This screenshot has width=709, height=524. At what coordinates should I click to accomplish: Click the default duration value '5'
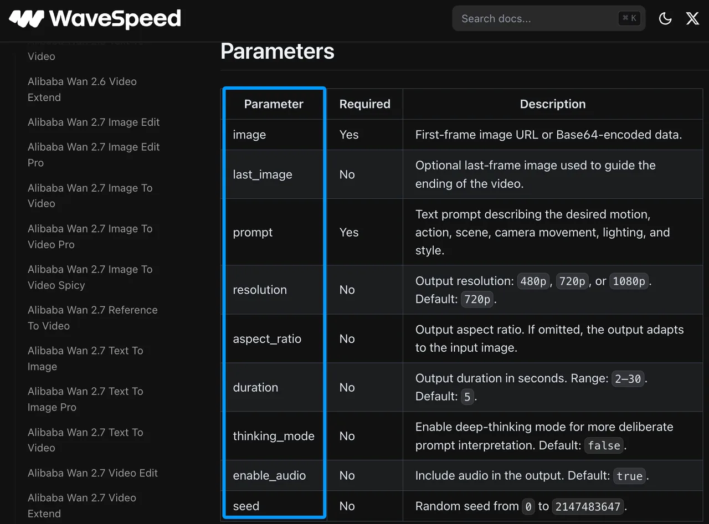(467, 397)
